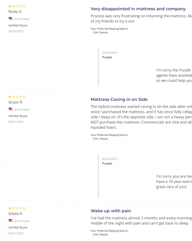The image size is (192, 241).
Task: Click Side Sleeper tag in Rusty's review
Action: pyautogui.click(x=100, y=32)
